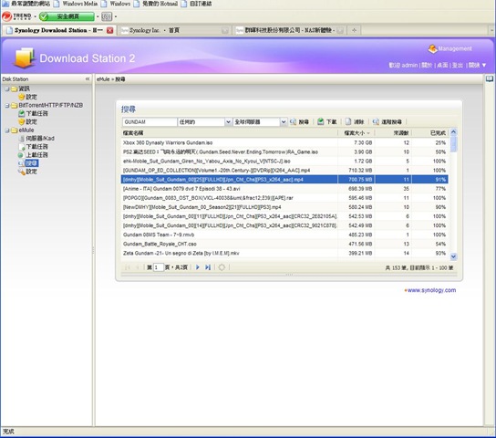Click the 下載 download toolbar button

click(x=327, y=122)
